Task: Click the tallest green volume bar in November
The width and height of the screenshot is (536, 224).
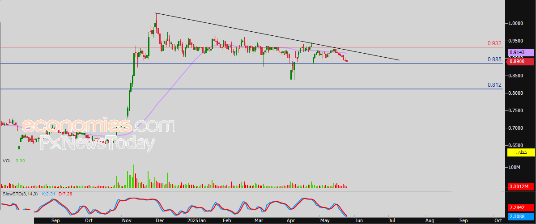Action: (x=134, y=176)
